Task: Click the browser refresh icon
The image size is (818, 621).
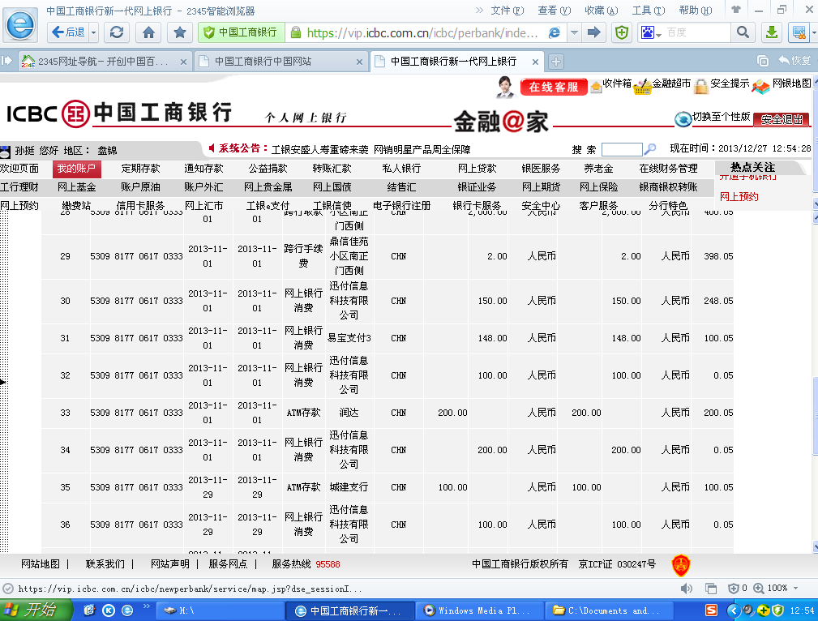Action: pyautogui.click(x=118, y=32)
